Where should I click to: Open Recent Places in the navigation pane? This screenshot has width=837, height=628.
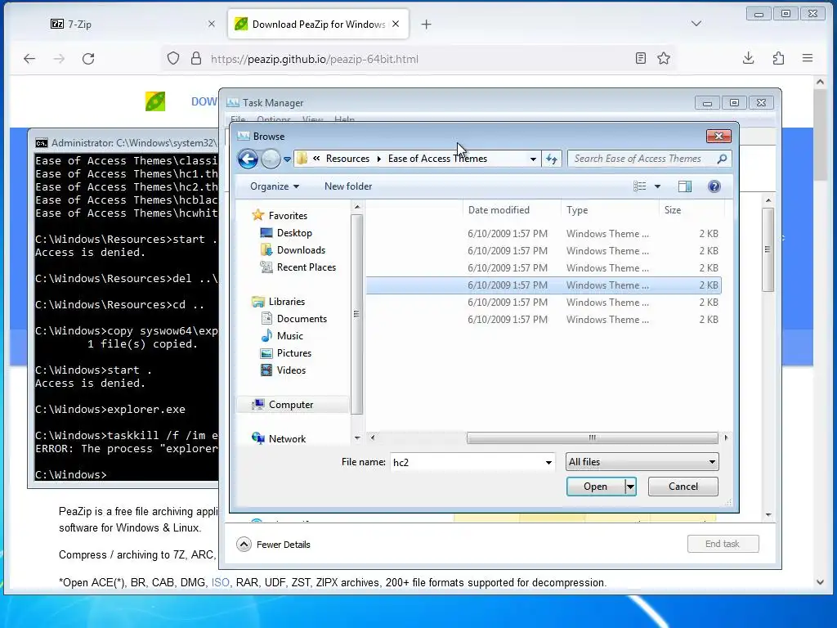(306, 267)
